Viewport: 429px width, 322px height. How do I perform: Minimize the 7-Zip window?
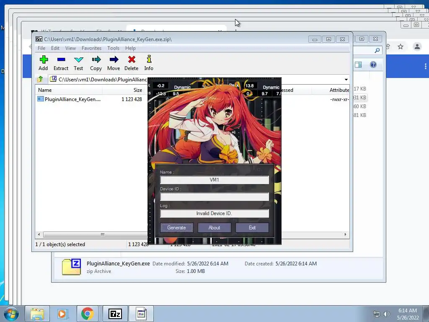[x=315, y=39]
